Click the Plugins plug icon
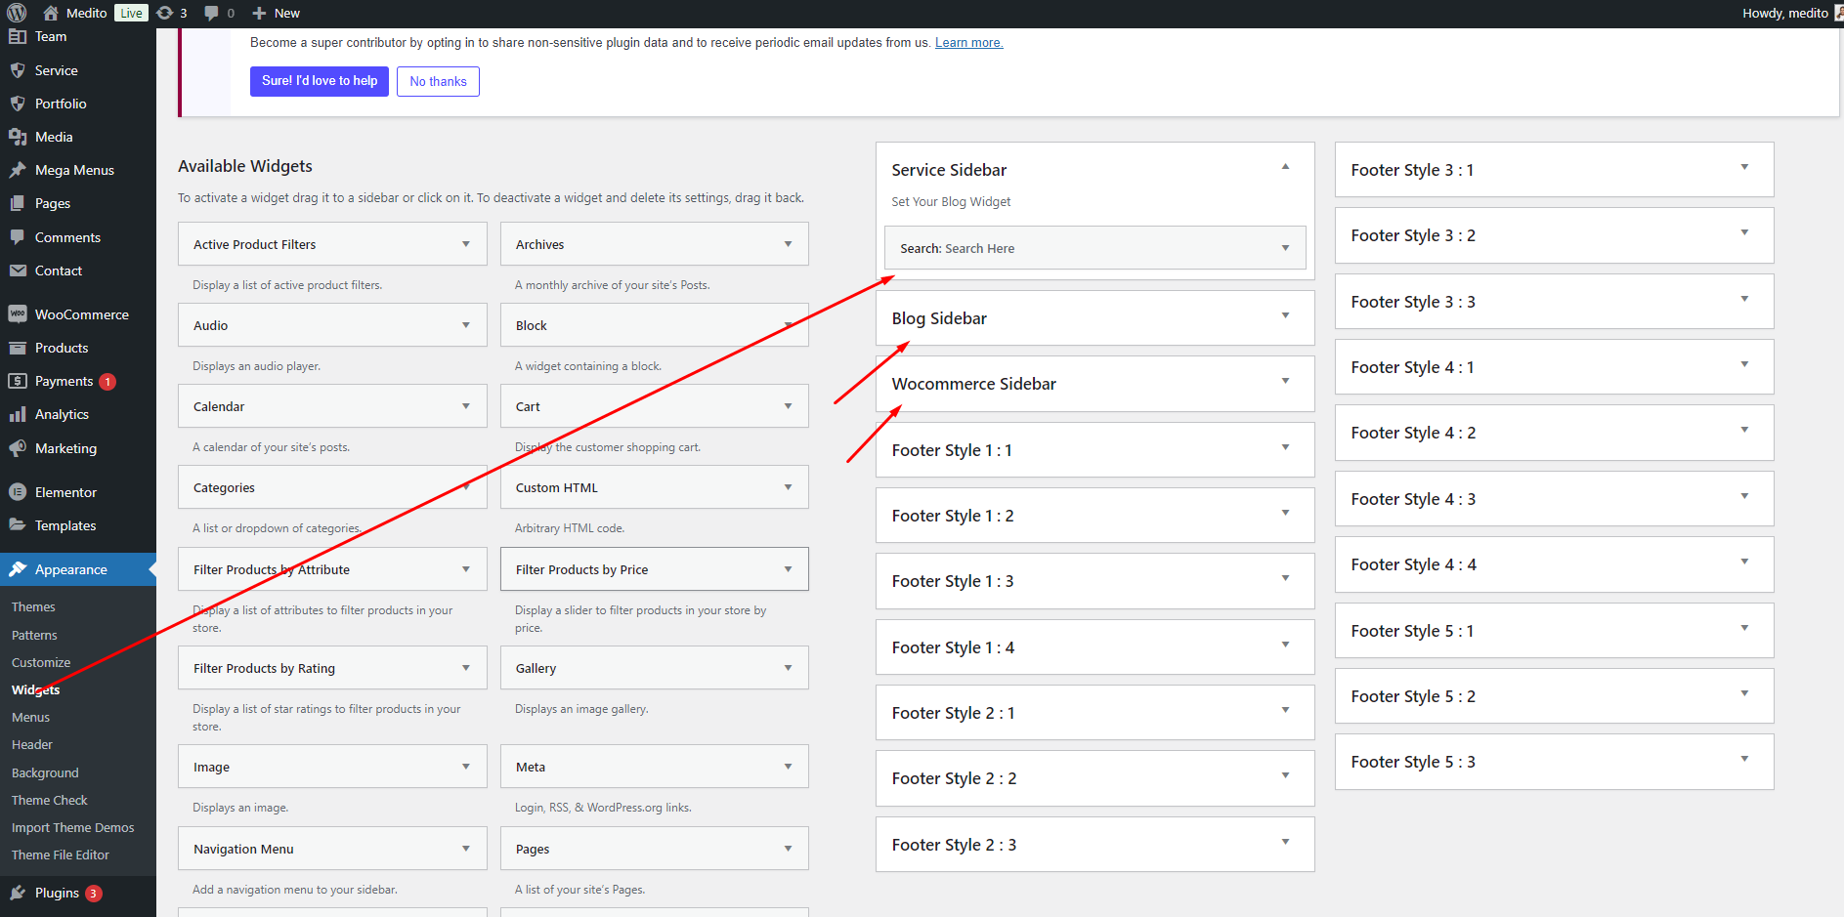The height and width of the screenshot is (917, 1844). [x=18, y=893]
